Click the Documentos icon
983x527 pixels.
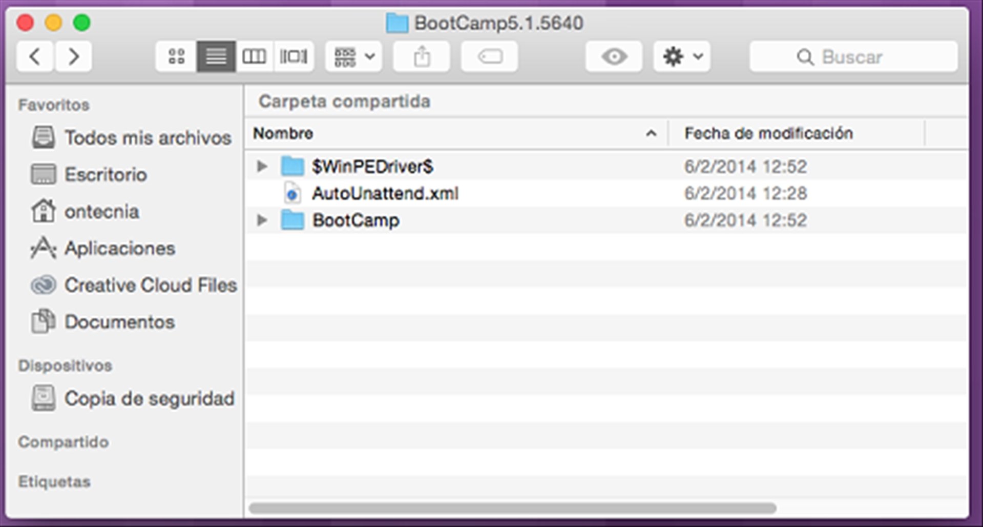coord(44,321)
